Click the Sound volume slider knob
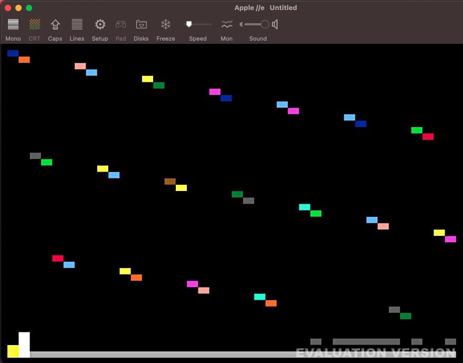 (x=265, y=24)
